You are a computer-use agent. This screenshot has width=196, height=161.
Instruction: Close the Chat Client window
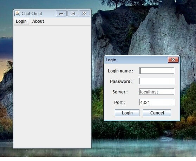tap(84, 13)
